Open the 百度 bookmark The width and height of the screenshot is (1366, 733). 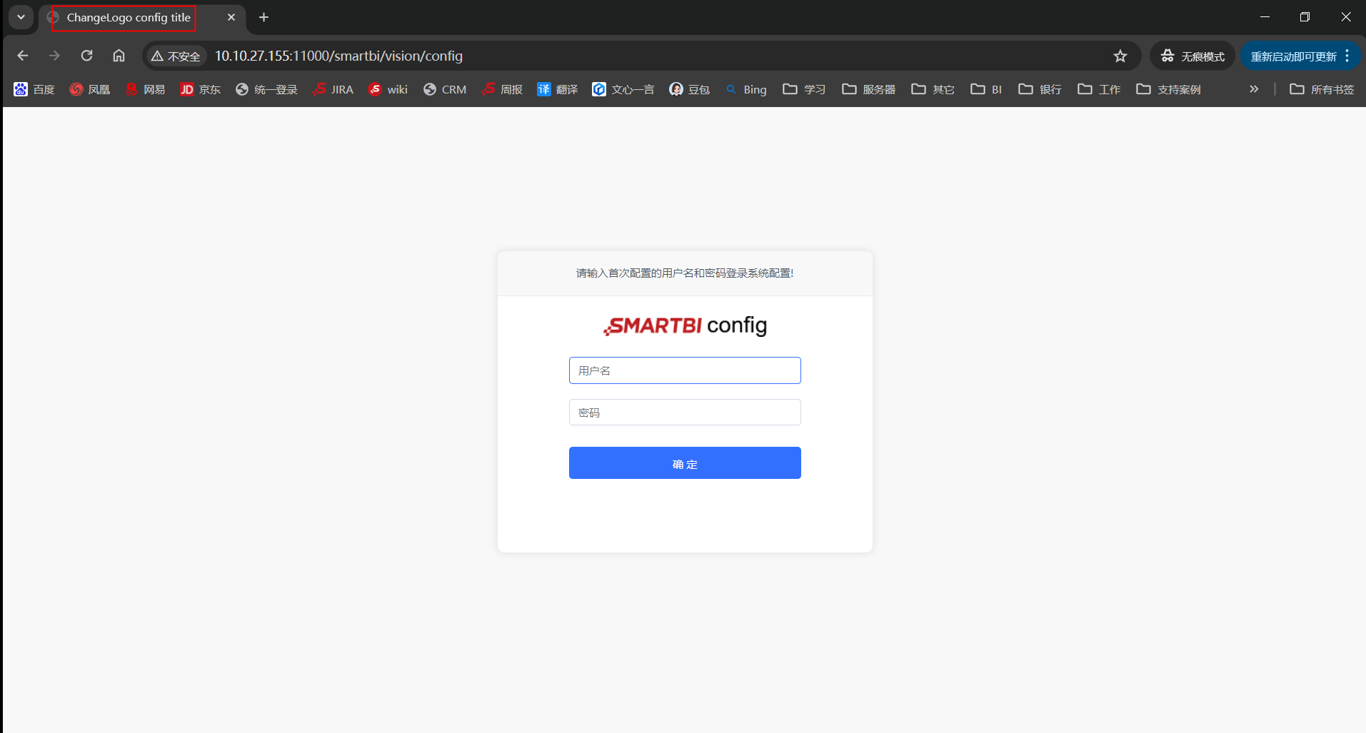34,89
